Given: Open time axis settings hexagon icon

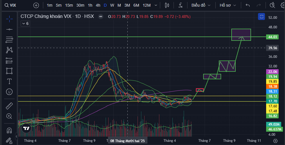Looking at the screenshot, I should pyautogui.click(x=275, y=141).
